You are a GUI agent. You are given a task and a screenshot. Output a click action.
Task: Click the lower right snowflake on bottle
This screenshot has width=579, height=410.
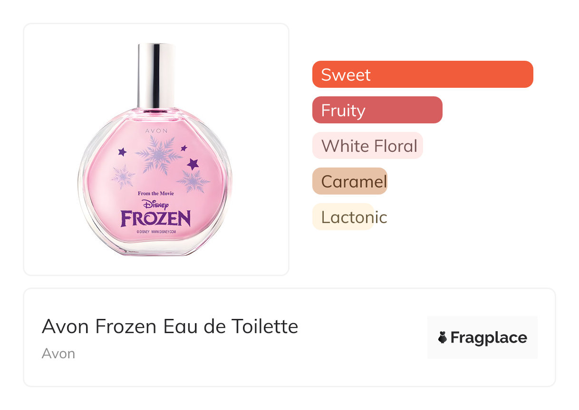click(x=193, y=181)
